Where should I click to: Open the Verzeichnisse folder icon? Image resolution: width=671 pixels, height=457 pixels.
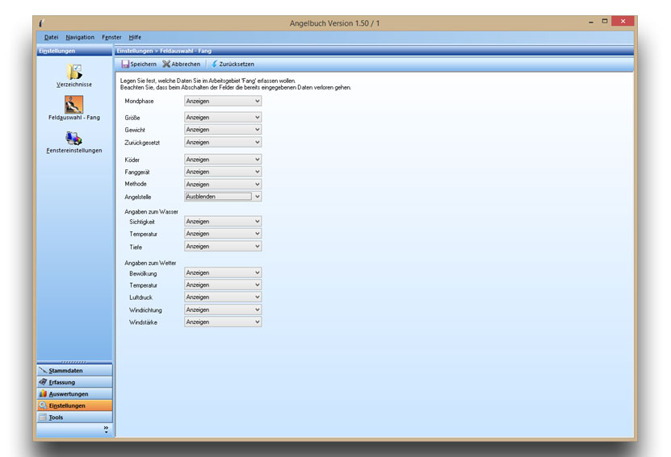click(x=73, y=72)
